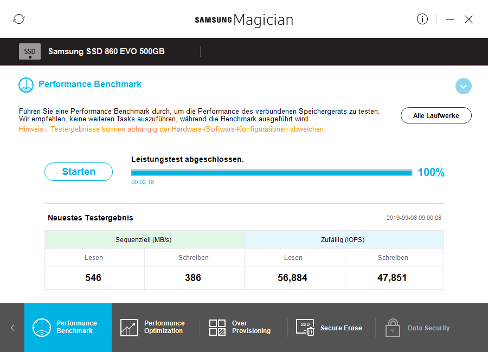Open the information icon in title bar
488x352 pixels.
tap(422, 19)
